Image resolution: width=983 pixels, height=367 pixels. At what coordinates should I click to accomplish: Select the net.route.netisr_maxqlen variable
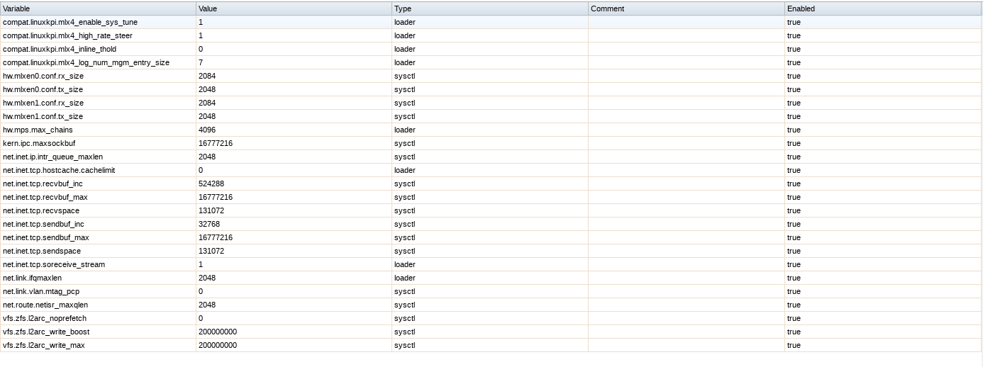click(45, 305)
